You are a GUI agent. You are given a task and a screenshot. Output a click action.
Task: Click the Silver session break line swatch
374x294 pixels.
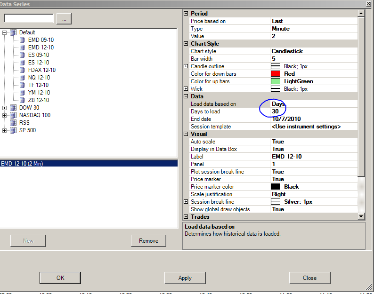[x=276, y=202]
